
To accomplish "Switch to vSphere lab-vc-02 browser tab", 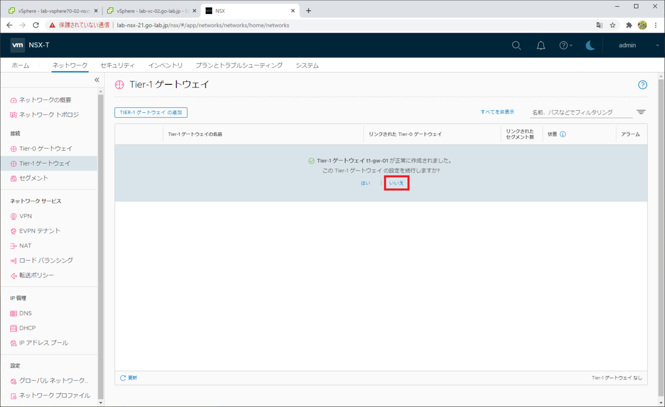I will click(151, 11).
